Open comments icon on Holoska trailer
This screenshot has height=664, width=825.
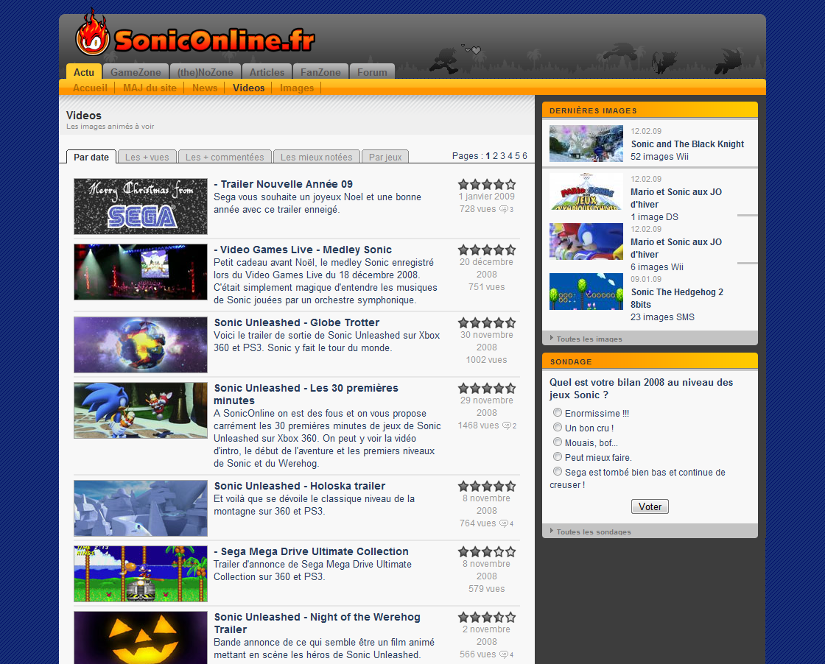[504, 523]
